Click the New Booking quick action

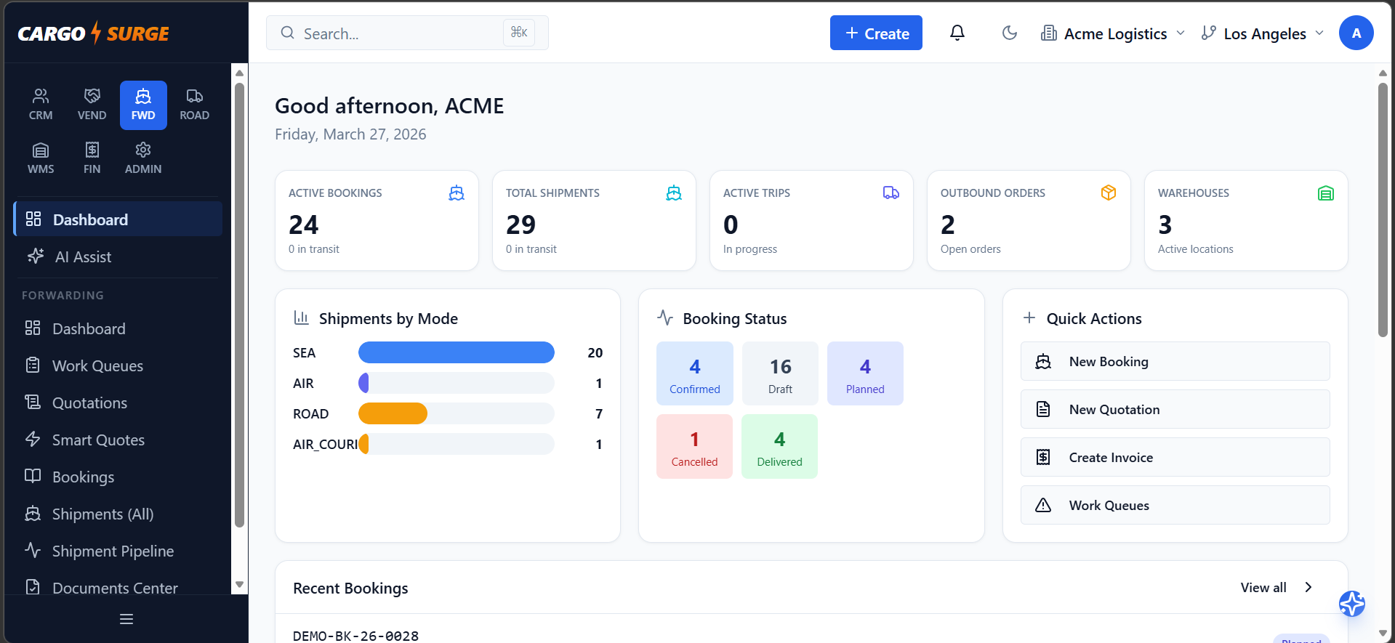(x=1175, y=361)
